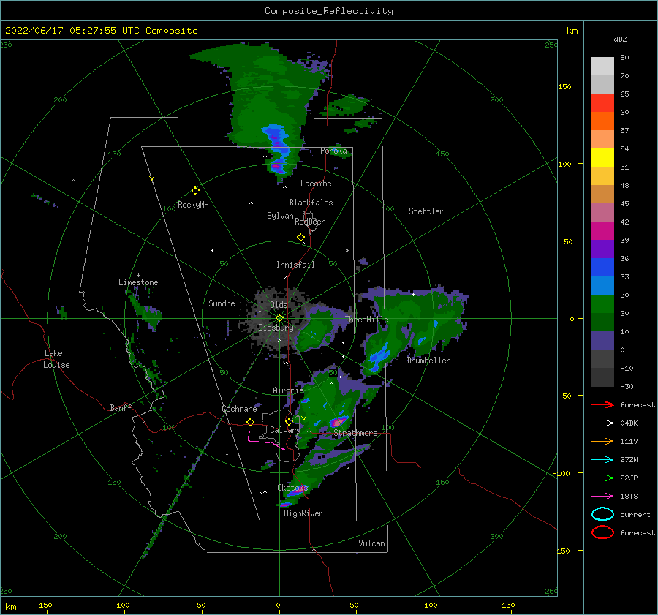Viewport: 658px width, 615px height.
Task: Click the yellow diamond marker near RedDeer
Action: pyautogui.click(x=300, y=238)
